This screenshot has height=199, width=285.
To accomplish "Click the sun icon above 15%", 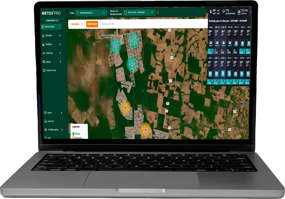I will (x=215, y=50).
